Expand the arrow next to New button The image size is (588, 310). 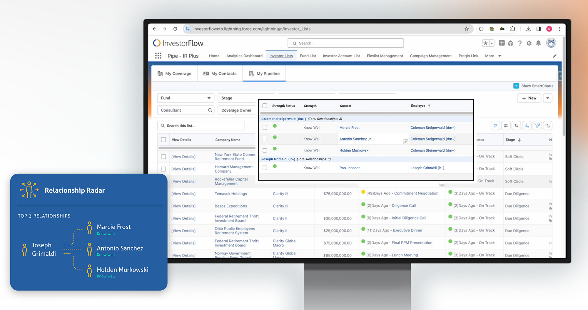[x=547, y=98]
